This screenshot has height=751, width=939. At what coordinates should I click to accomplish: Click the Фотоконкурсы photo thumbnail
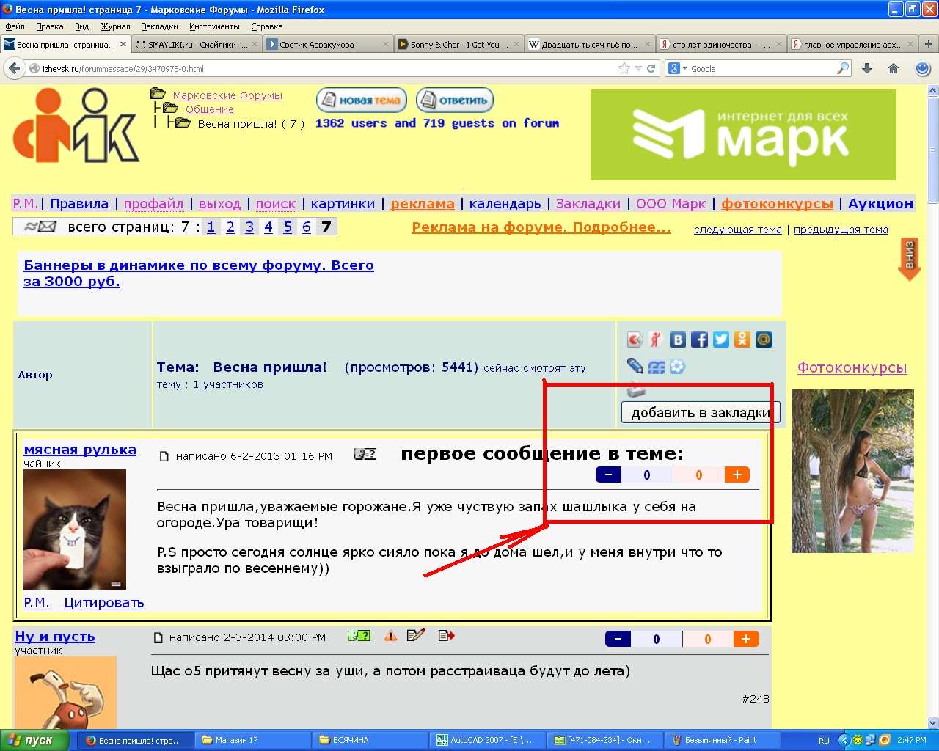852,471
